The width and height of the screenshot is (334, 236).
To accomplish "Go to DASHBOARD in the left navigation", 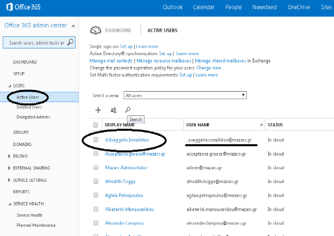I will tap(25, 62).
